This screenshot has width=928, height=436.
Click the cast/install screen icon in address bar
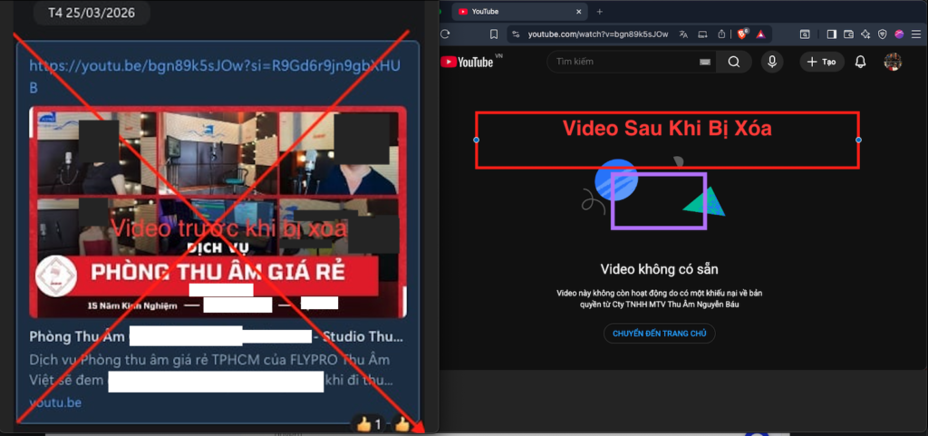[x=702, y=34]
